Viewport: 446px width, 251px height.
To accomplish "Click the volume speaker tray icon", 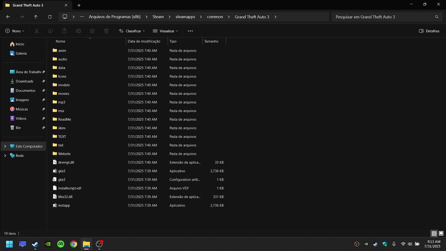I will [x=410, y=244].
